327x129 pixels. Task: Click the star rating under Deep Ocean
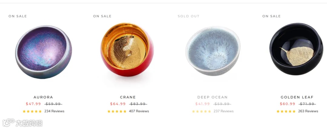[x=201, y=111]
